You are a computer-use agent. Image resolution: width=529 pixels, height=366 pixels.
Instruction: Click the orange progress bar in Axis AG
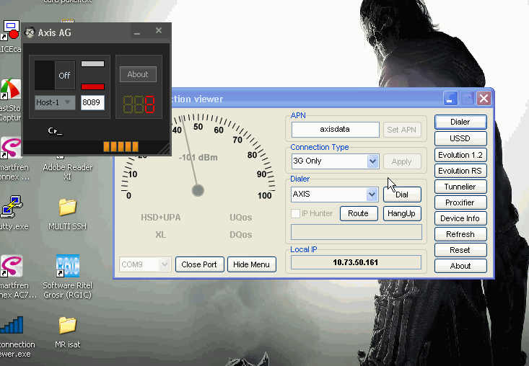[x=121, y=146]
